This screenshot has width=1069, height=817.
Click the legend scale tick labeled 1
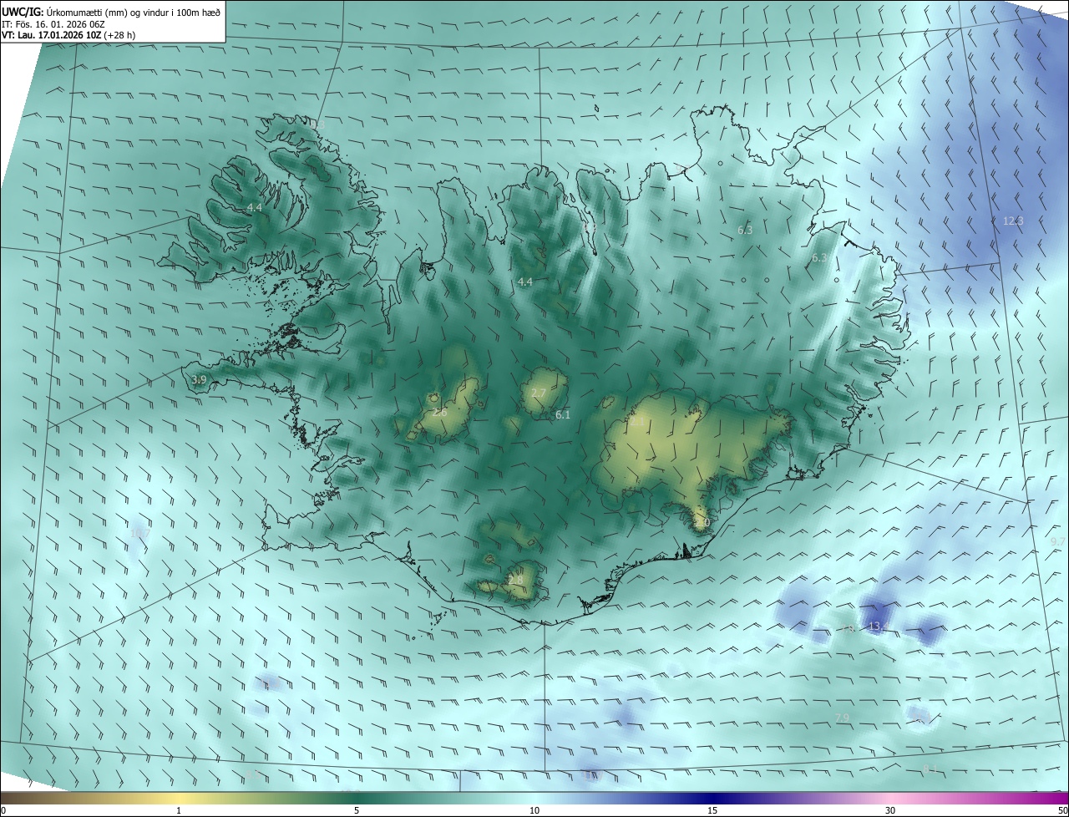pyautogui.click(x=179, y=810)
